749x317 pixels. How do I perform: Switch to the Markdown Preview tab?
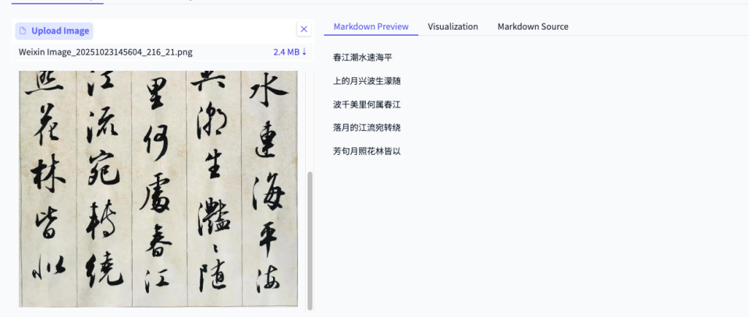click(x=371, y=26)
